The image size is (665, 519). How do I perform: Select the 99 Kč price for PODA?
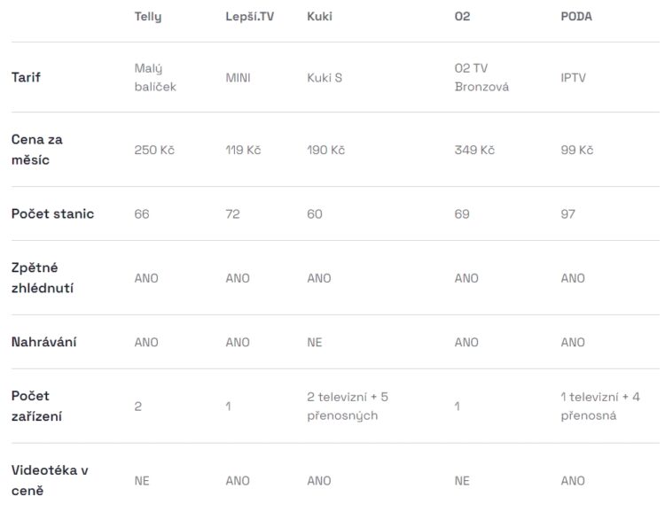tap(577, 150)
